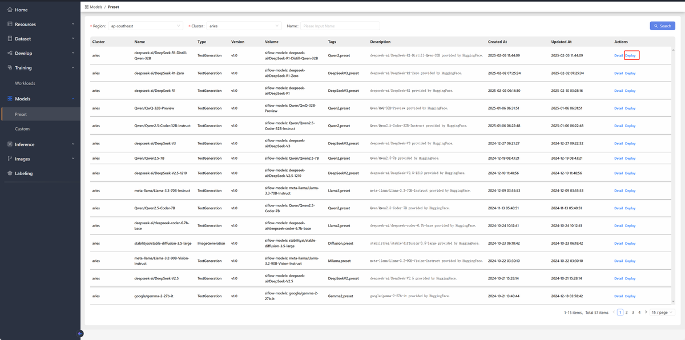
Task: Expand the Dataset menu chevron
Action: click(x=73, y=39)
